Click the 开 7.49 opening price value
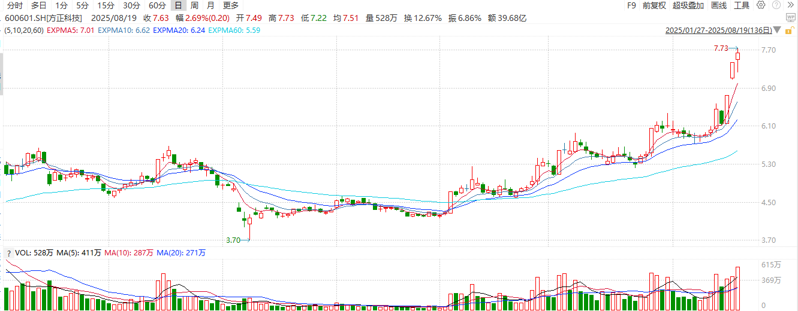Screen dimensions: 798x311 coord(249,18)
